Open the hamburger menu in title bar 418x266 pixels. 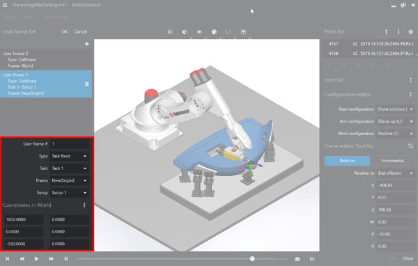5,5
